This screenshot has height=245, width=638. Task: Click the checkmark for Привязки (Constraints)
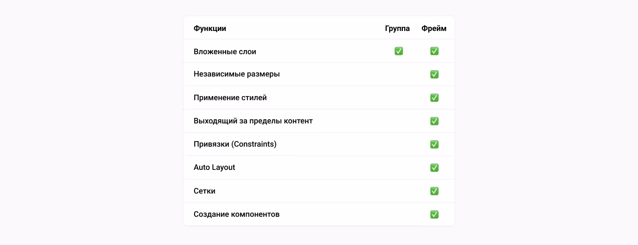[434, 144]
